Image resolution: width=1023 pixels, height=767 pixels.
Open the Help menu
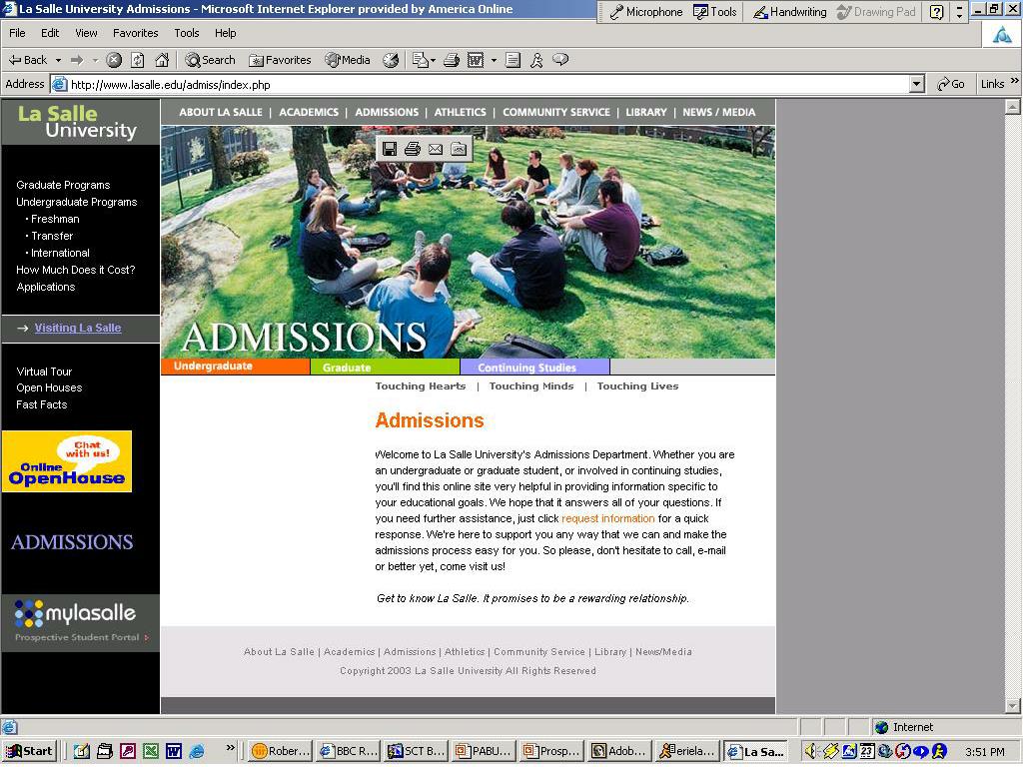tap(225, 33)
